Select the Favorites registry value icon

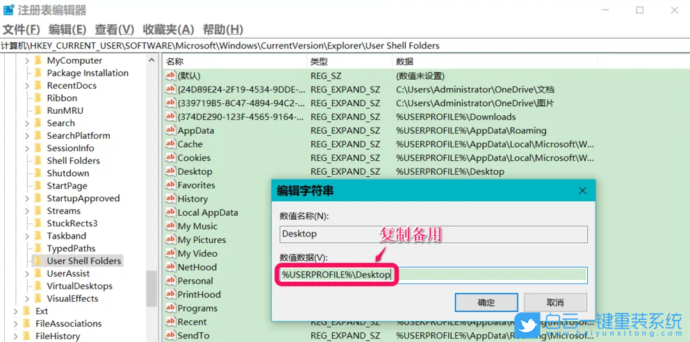(x=170, y=185)
